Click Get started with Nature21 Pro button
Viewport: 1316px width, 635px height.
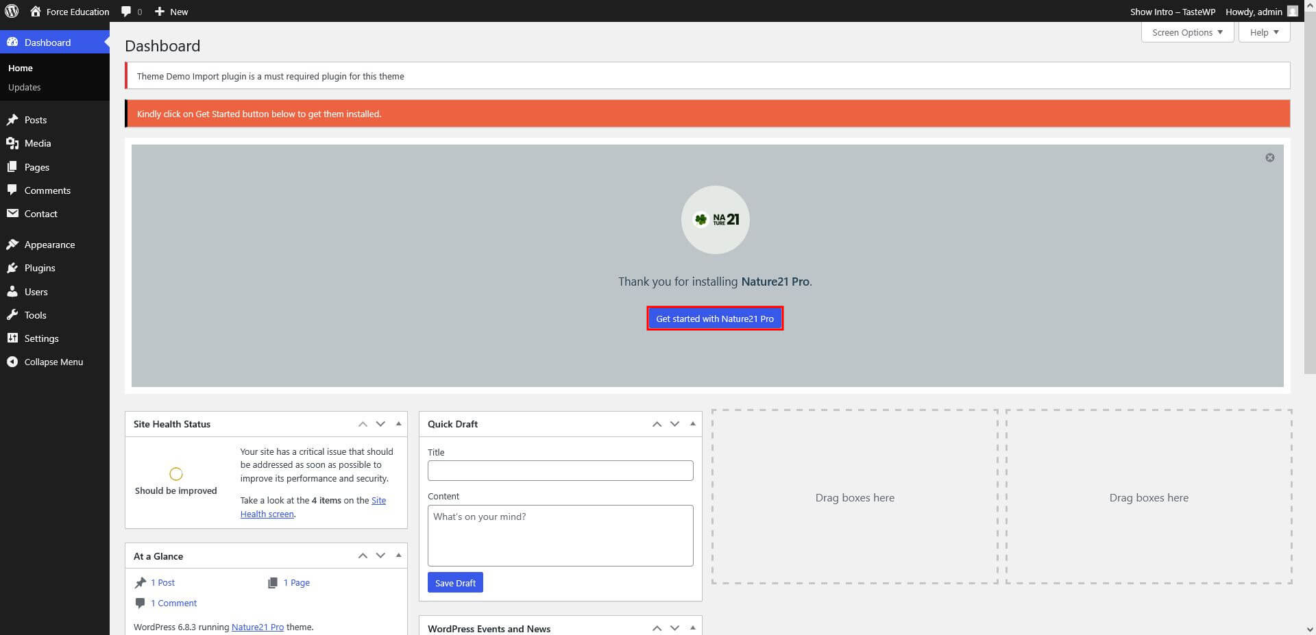[x=714, y=319]
